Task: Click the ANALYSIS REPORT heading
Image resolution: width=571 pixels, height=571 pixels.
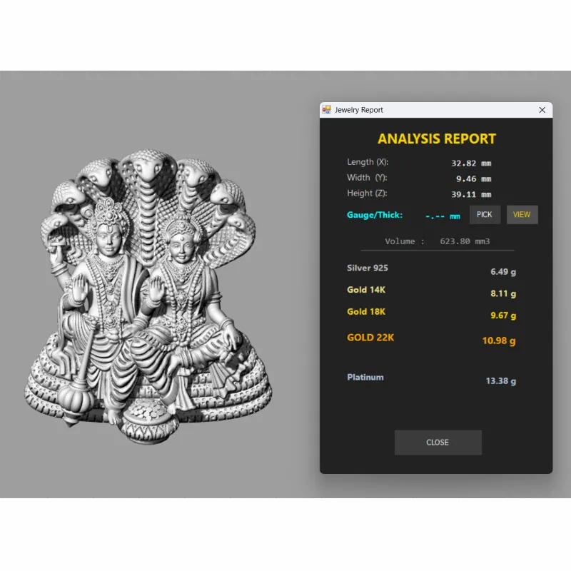Action: (x=437, y=139)
